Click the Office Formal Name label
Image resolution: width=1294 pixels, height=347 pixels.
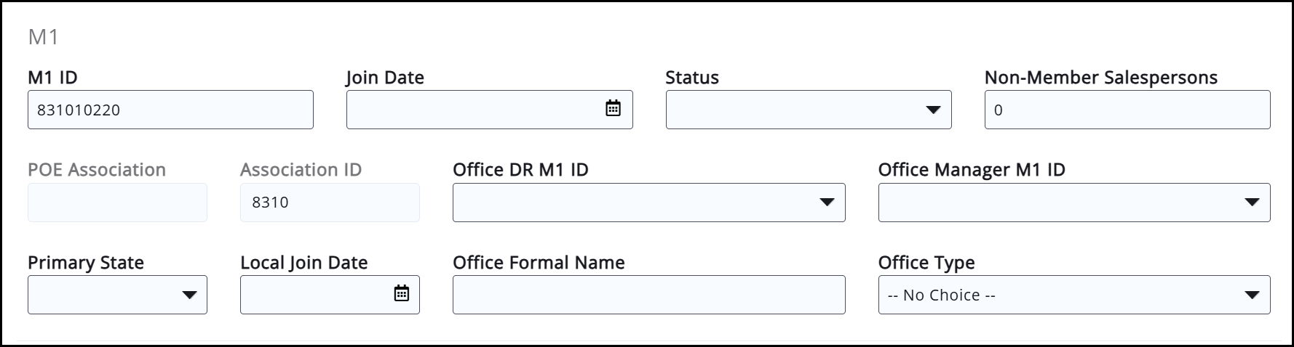point(539,263)
